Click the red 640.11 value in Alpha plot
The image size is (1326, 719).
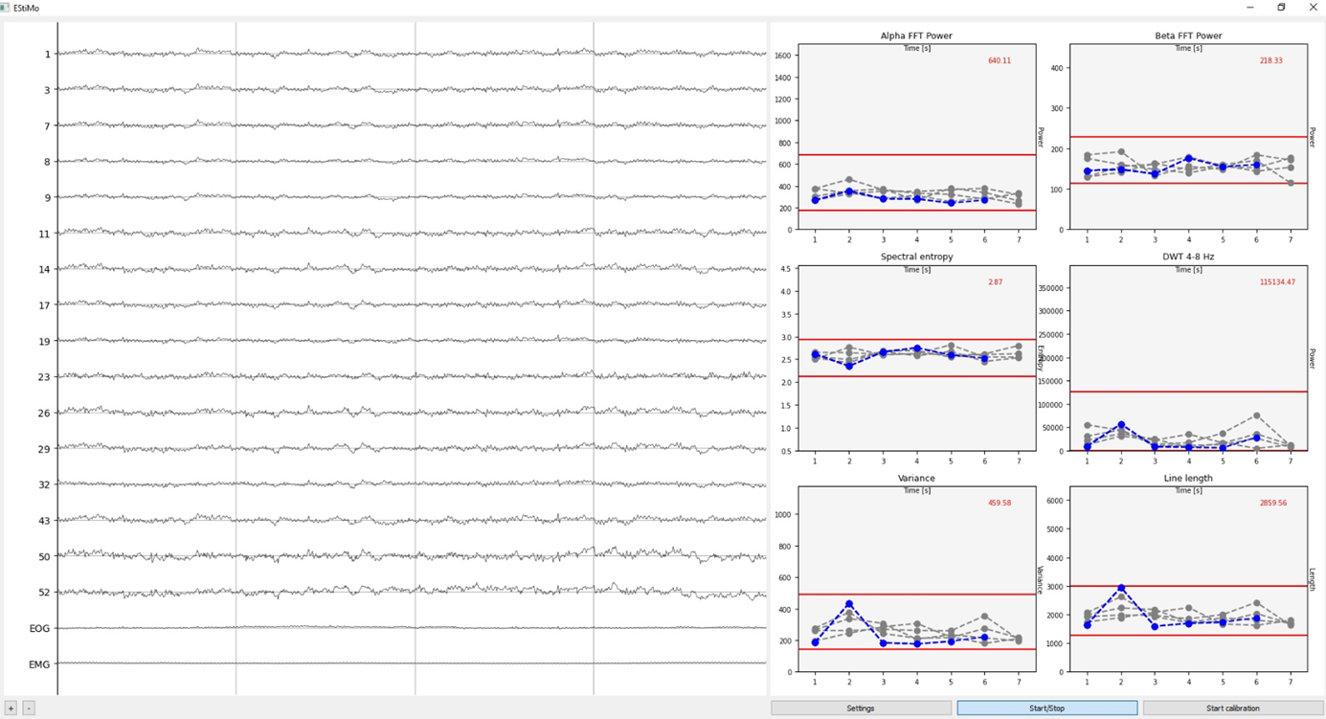tap(1000, 60)
